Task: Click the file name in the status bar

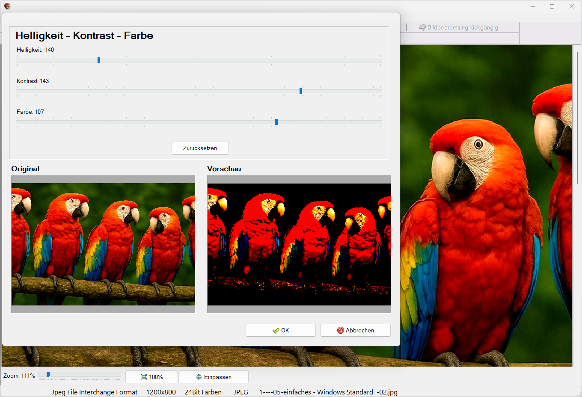Action: click(x=328, y=392)
